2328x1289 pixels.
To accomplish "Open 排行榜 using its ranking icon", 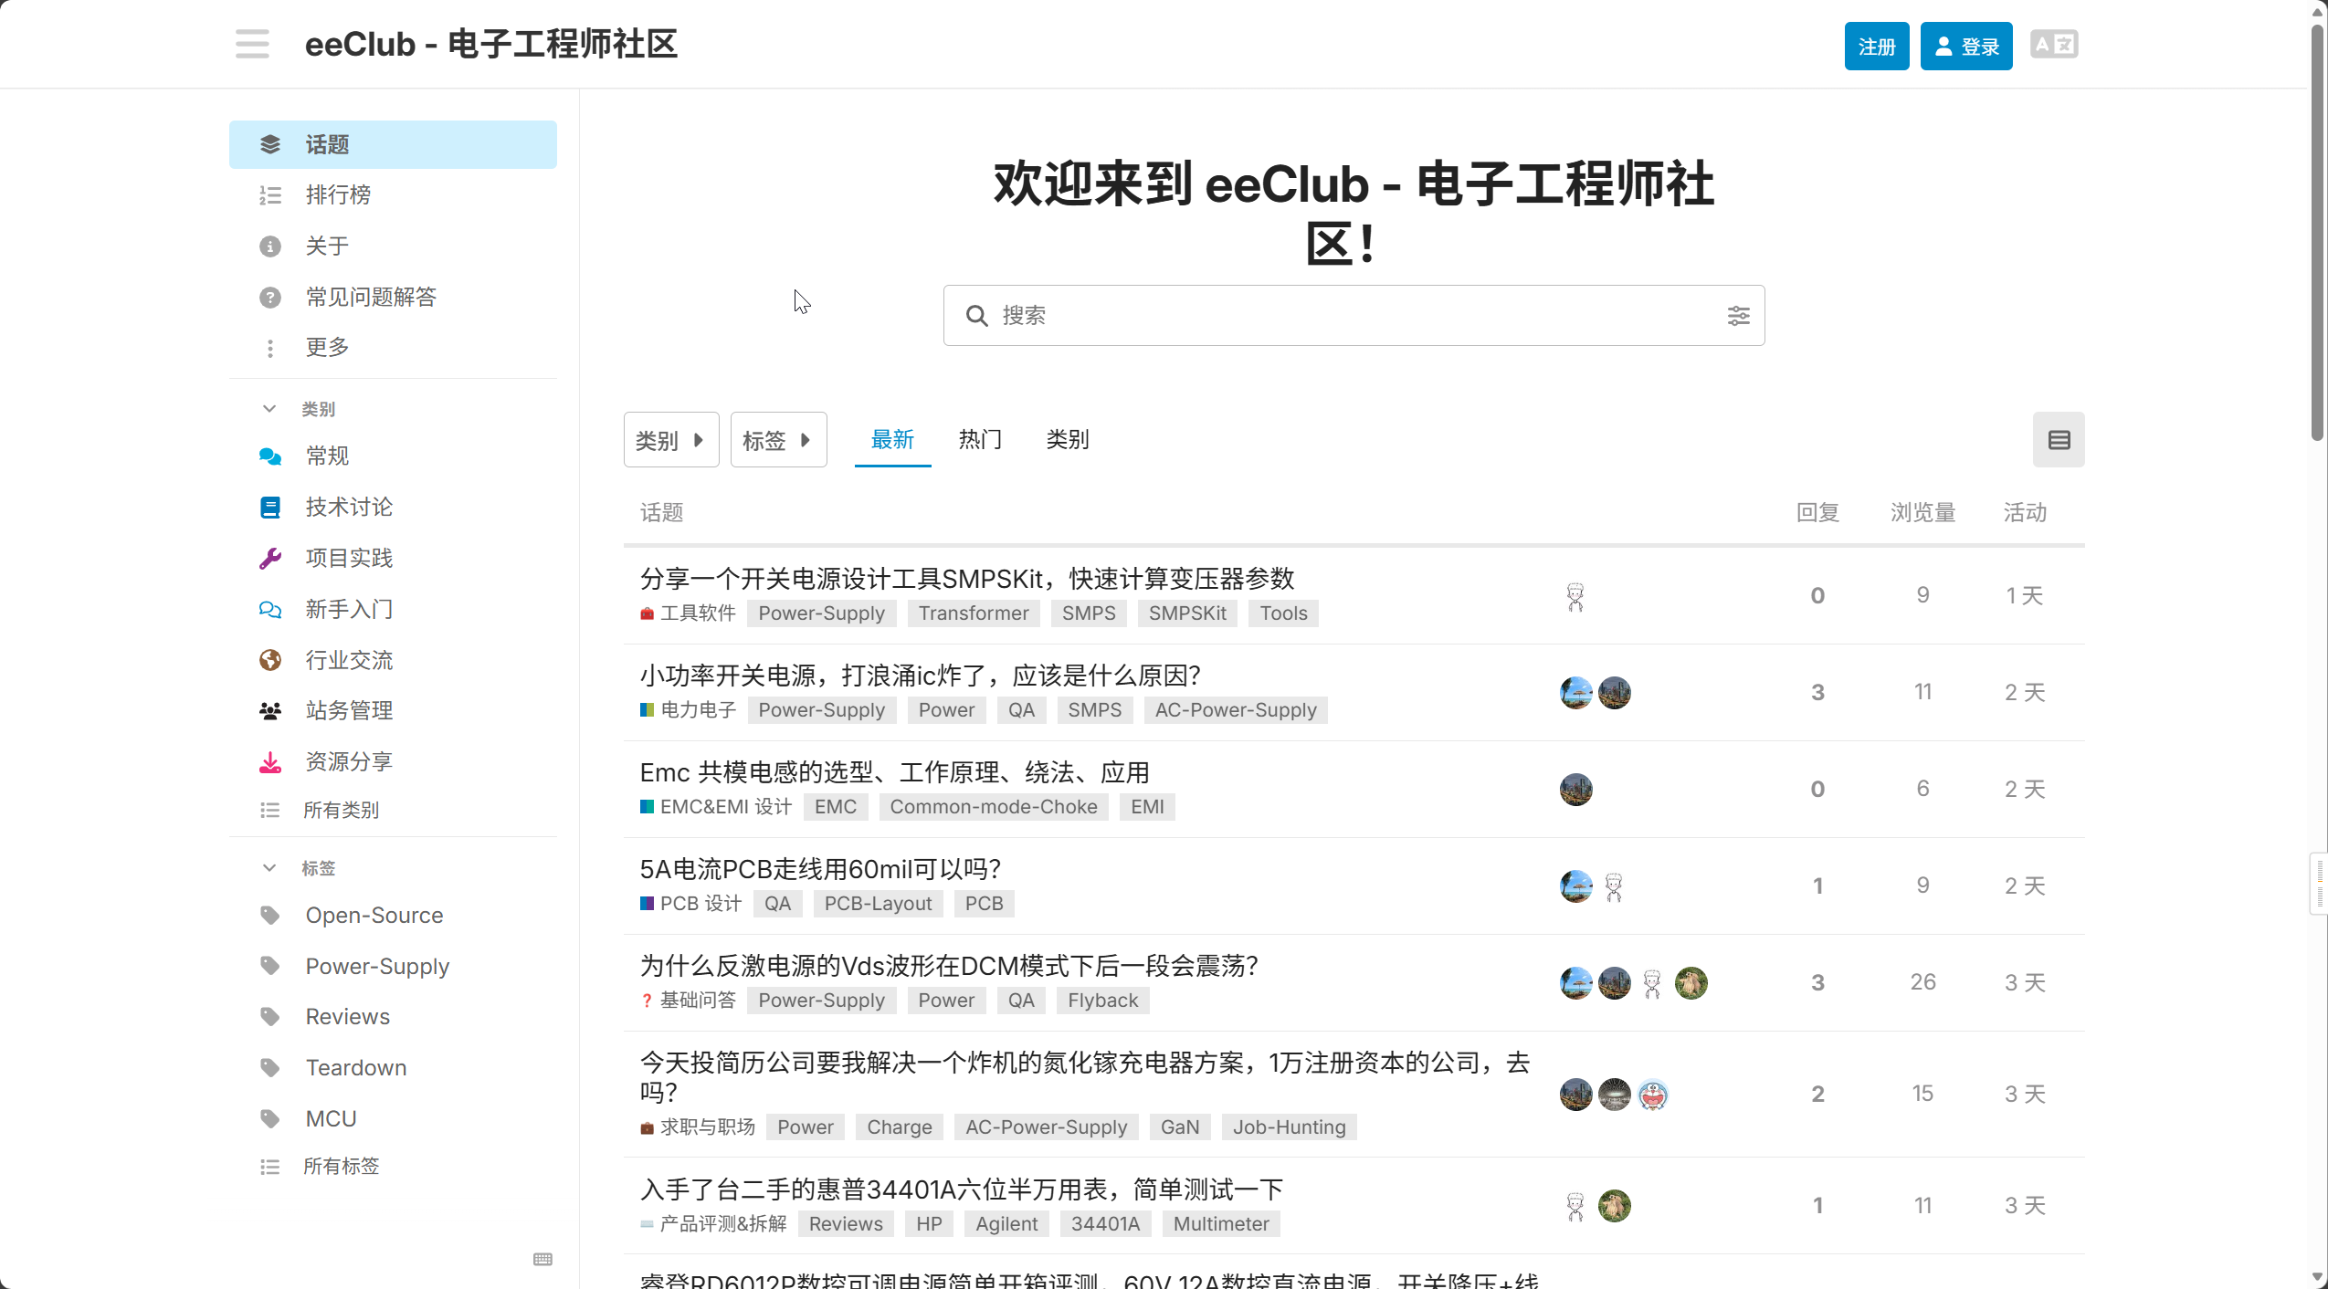I will click(x=270, y=194).
